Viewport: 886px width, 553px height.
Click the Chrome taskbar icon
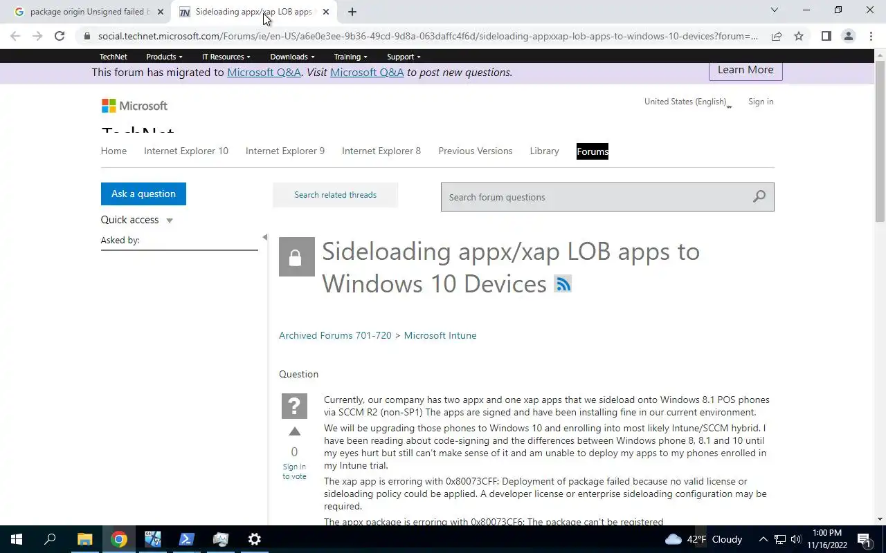[x=118, y=539]
